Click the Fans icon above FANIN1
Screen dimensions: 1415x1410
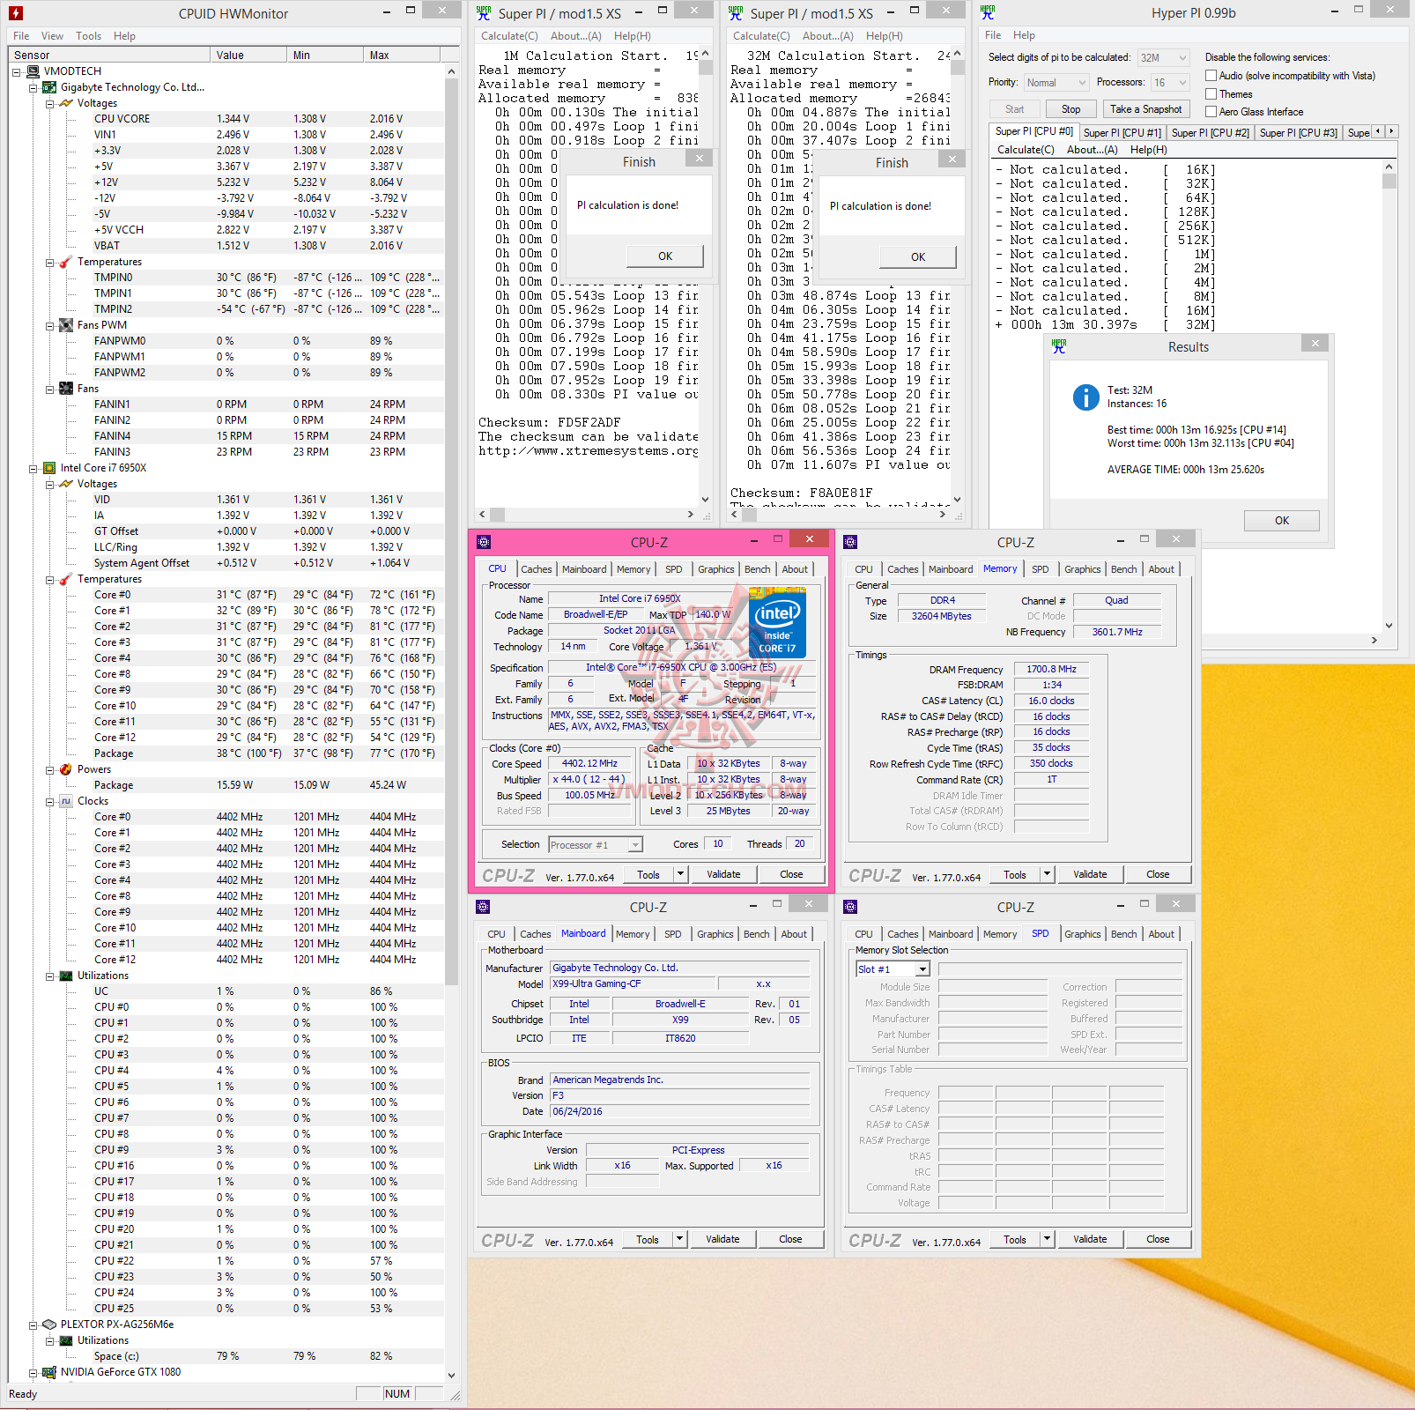point(66,389)
